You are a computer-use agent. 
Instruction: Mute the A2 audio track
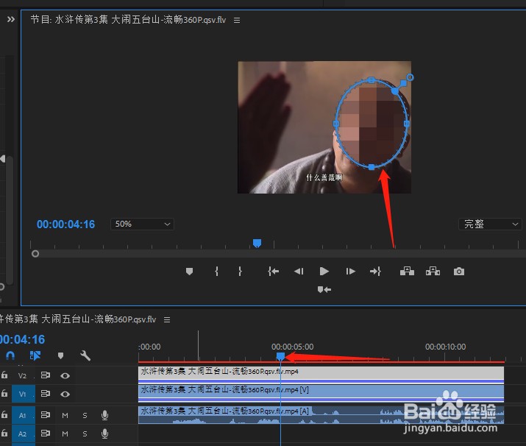[x=65, y=434]
